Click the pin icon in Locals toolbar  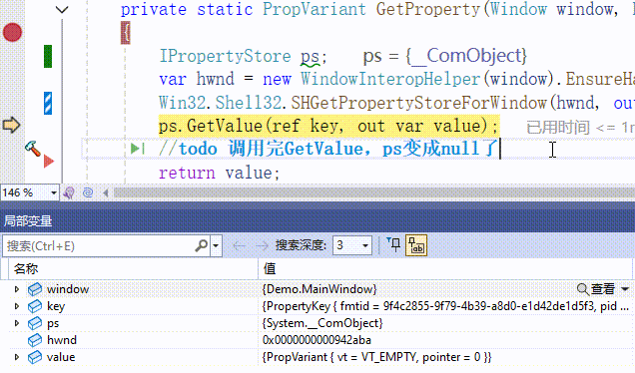click(393, 245)
